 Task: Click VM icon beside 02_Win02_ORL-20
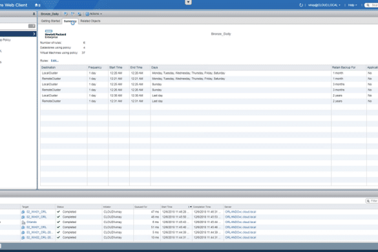23,238
